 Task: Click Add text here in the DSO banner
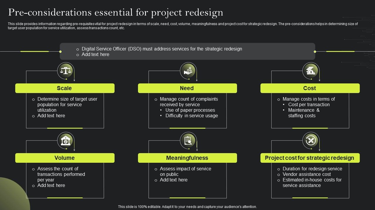(x=95, y=55)
